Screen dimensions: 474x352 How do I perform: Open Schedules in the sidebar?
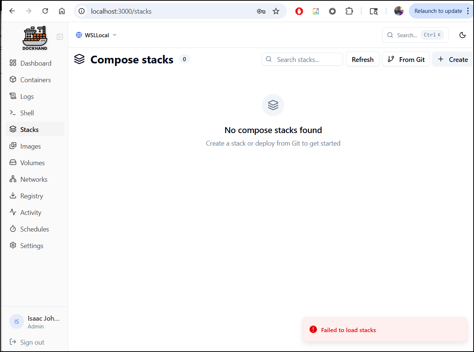coord(34,229)
